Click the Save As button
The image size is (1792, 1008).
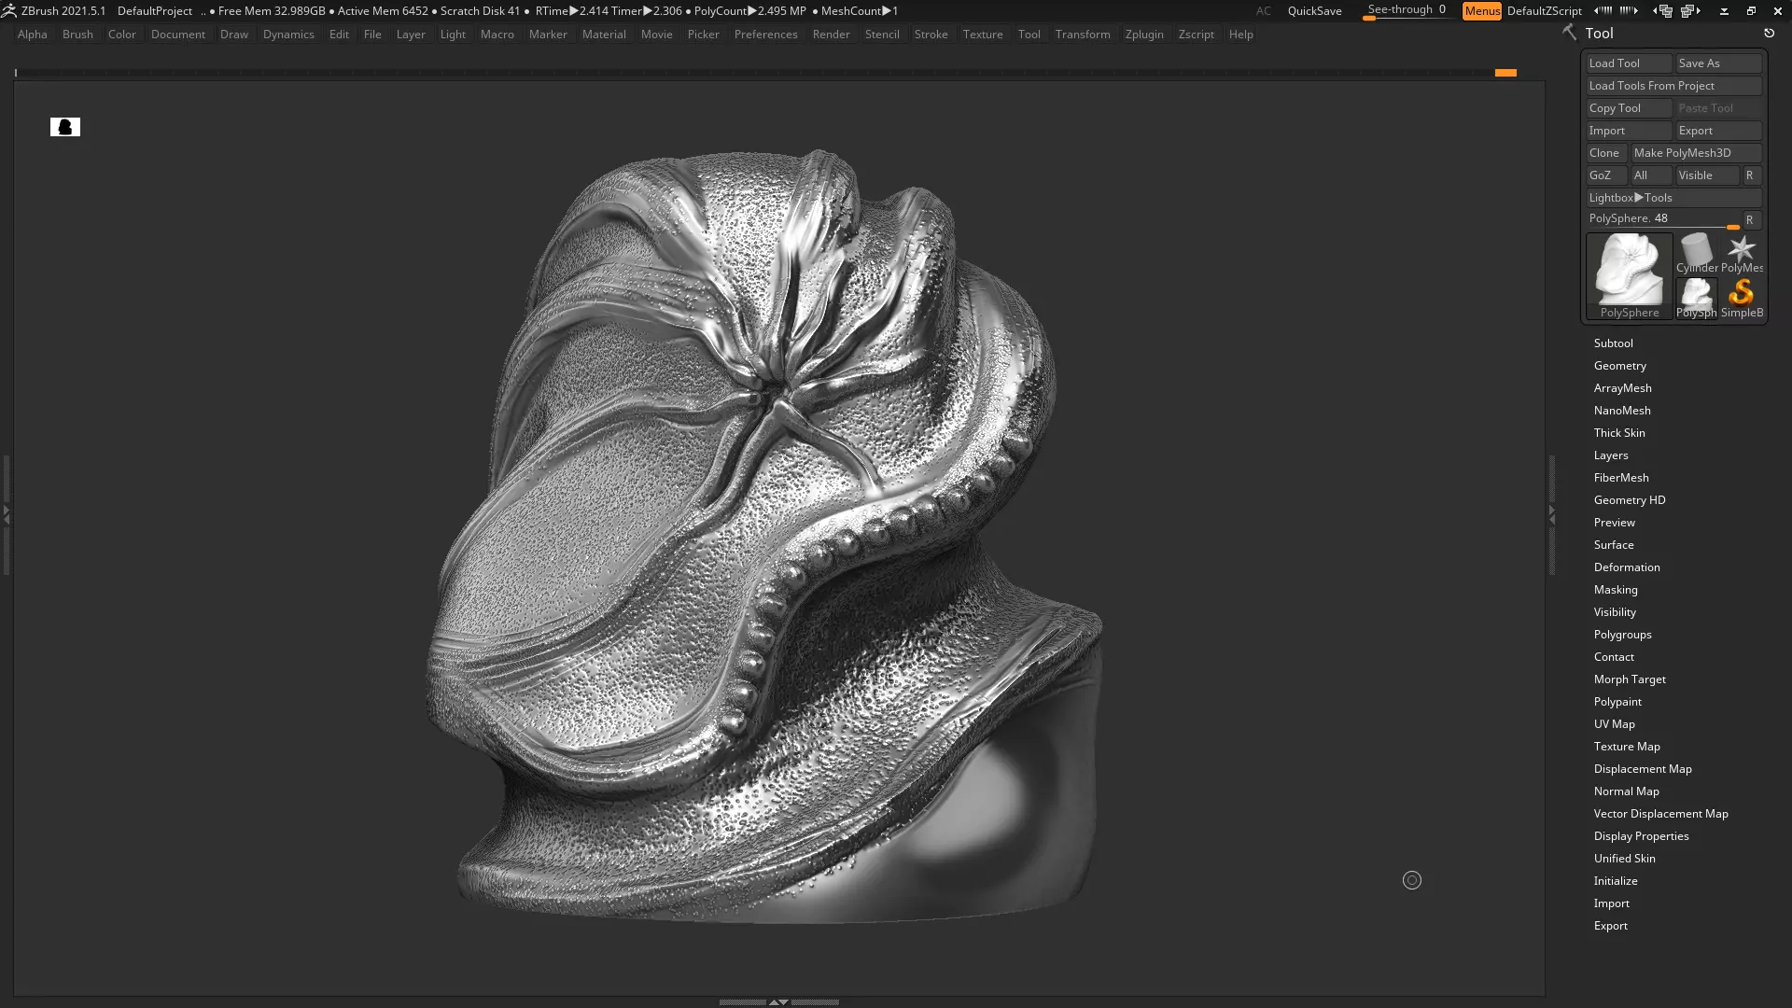1718,63
